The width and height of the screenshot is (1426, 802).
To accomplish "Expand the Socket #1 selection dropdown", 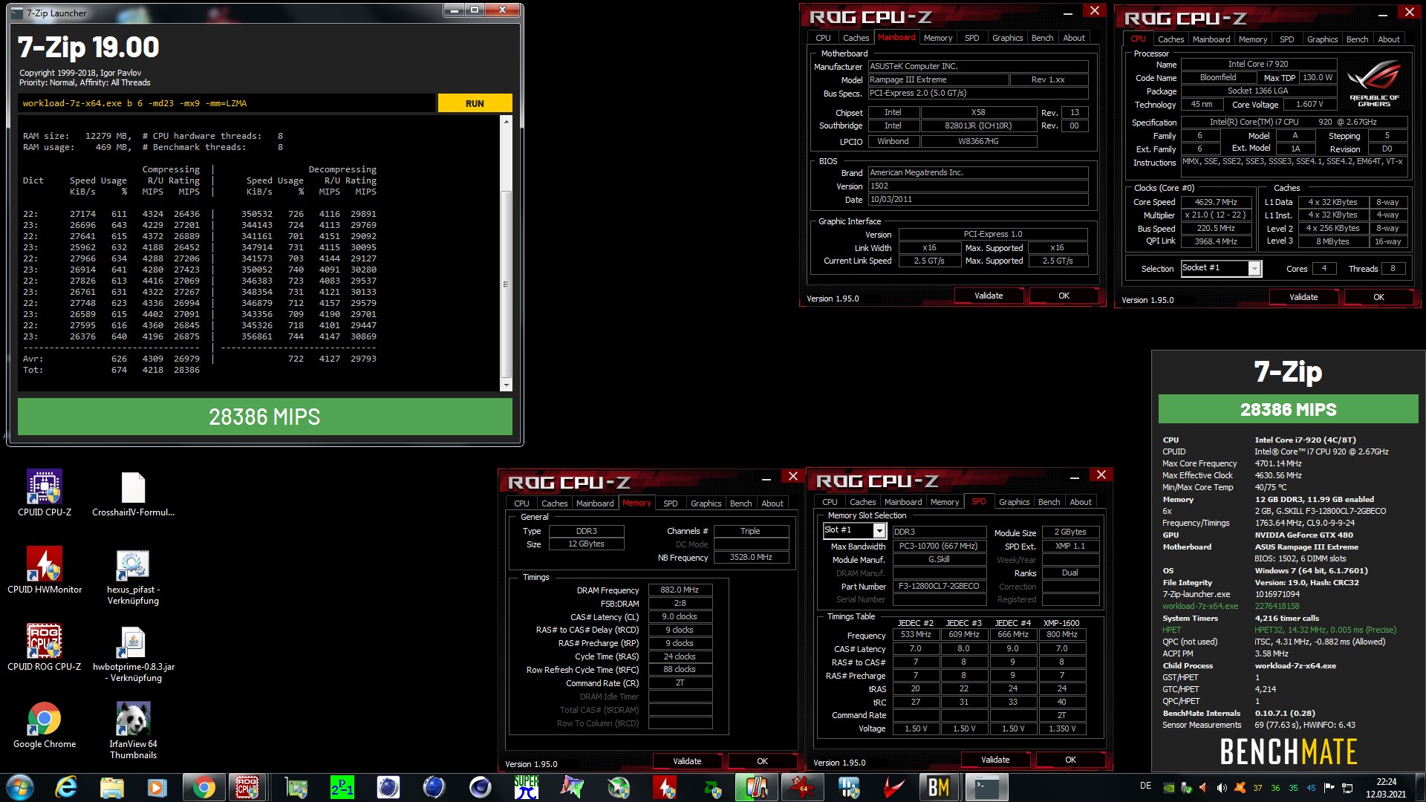I will [x=1254, y=268].
